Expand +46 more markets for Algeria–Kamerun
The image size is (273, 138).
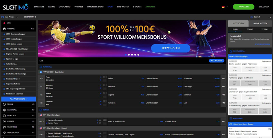click(x=223, y=95)
